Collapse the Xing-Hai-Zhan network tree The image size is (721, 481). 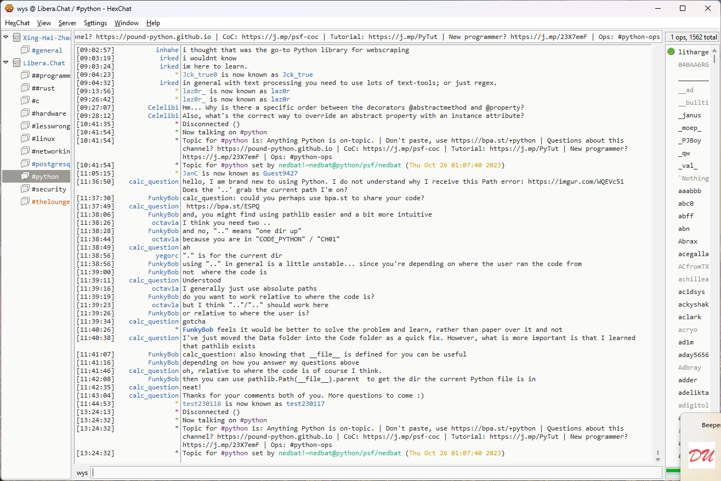pyautogui.click(x=6, y=38)
